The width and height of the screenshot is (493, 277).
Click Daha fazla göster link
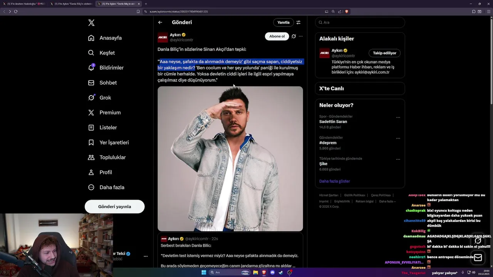tap(335, 181)
